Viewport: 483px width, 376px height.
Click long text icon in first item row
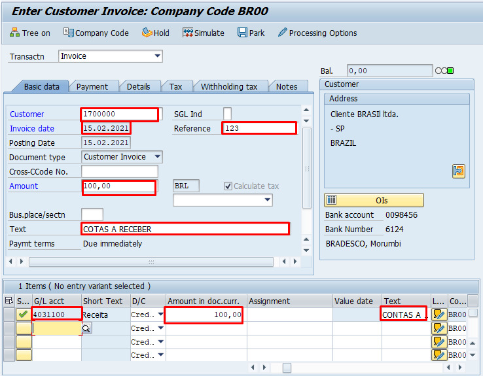pos(438,315)
